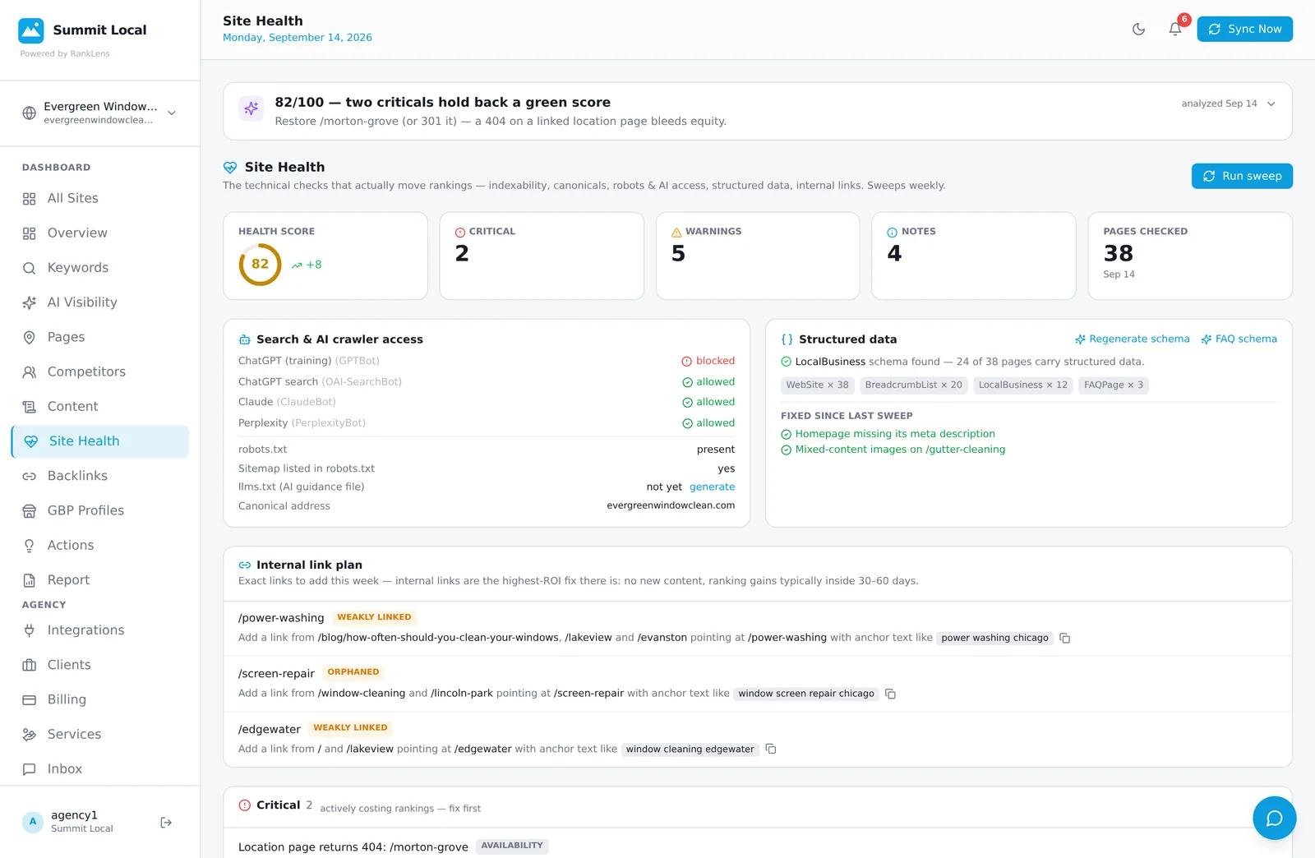Image resolution: width=1315 pixels, height=858 pixels.
Task: Copy 'window screen repair chicago' anchor text
Action: click(x=890, y=694)
